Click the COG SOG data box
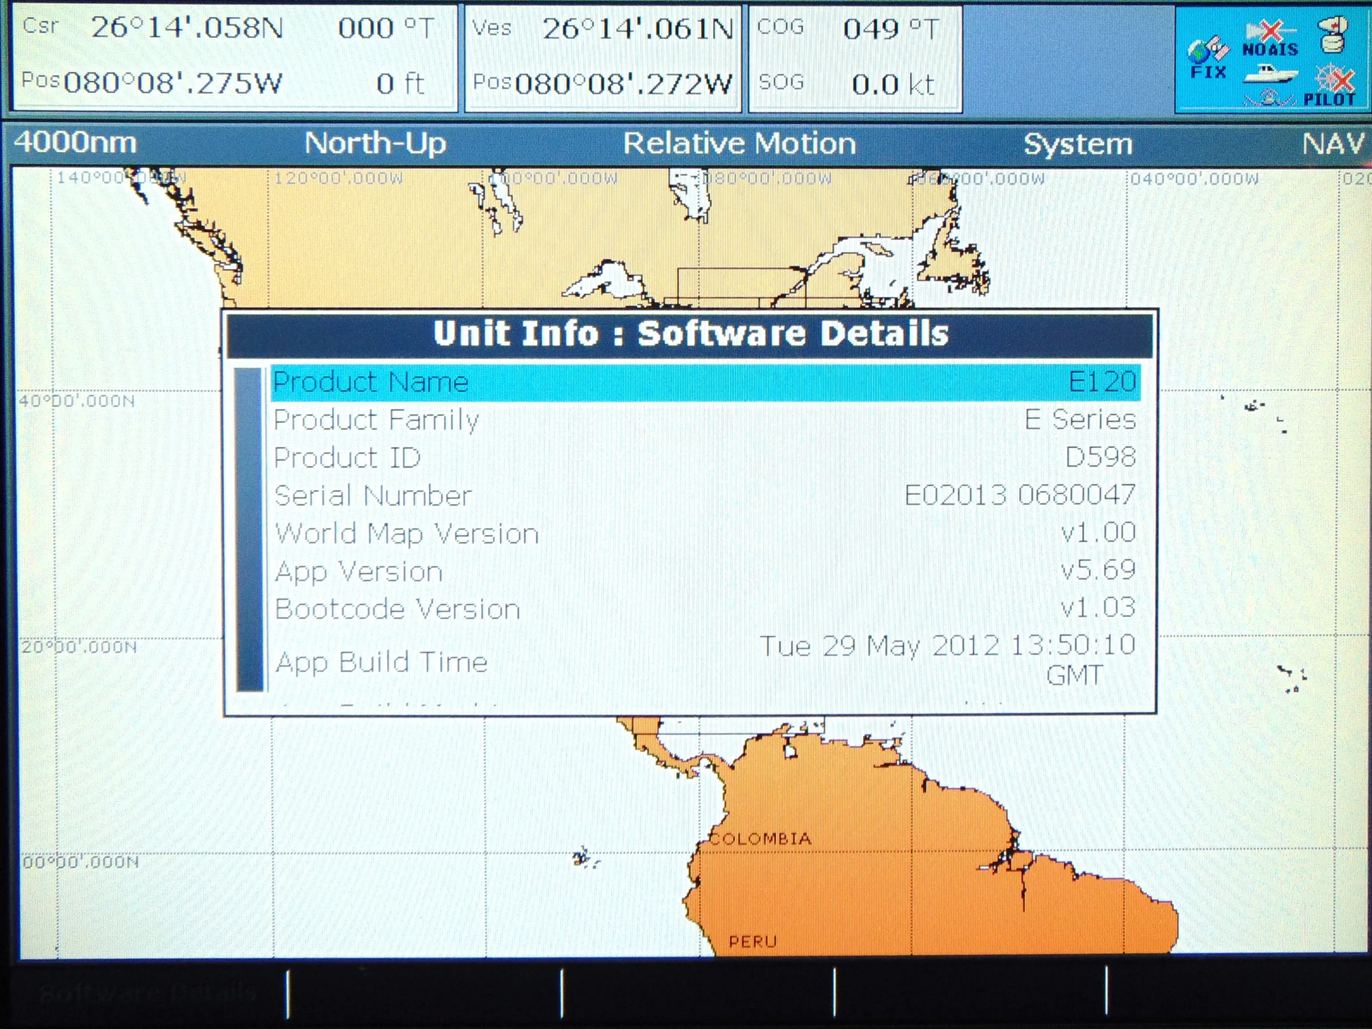The image size is (1372, 1029). tap(855, 58)
